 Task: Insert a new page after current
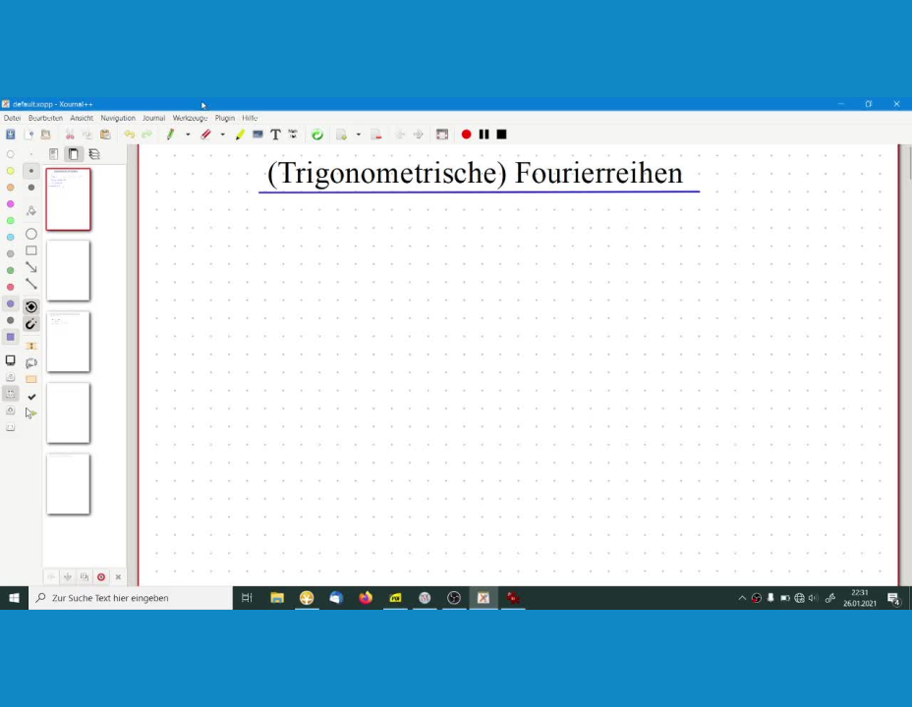tap(341, 135)
